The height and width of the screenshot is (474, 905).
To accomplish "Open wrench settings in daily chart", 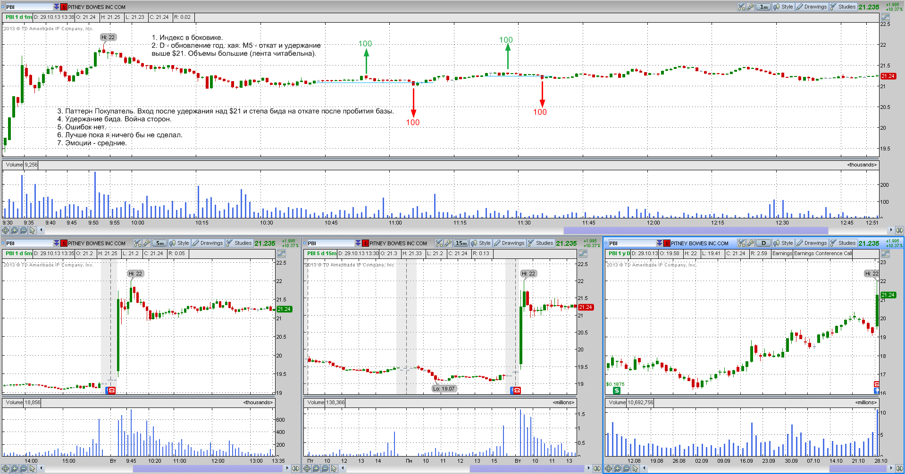I will tap(750, 243).
